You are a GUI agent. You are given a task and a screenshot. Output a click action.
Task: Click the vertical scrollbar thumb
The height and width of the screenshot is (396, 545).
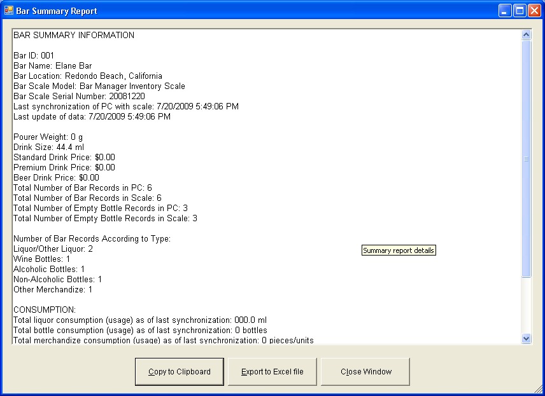527,159
